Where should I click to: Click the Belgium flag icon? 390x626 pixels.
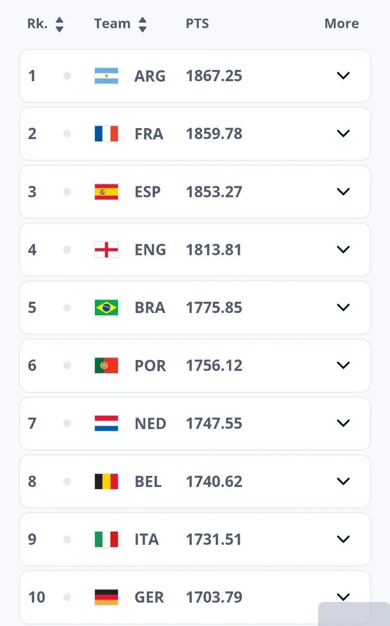click(106, 481)
